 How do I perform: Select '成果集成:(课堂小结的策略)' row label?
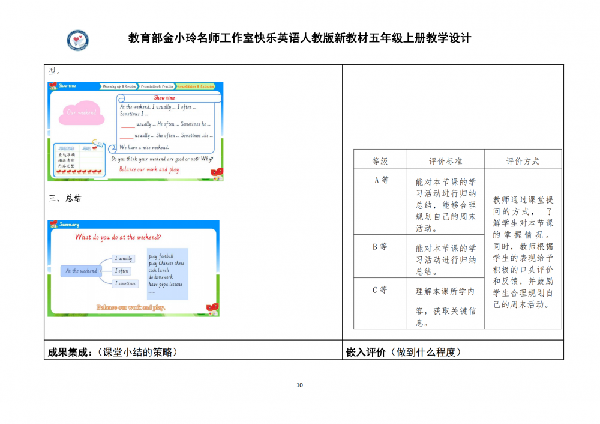point(113,352)
